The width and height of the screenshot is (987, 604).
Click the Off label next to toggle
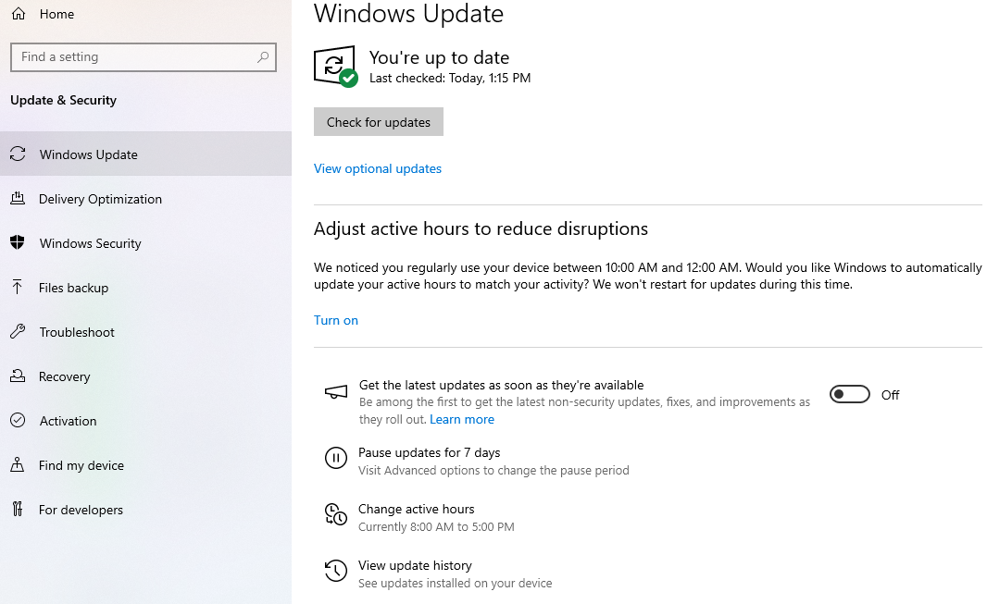(890, 395)
